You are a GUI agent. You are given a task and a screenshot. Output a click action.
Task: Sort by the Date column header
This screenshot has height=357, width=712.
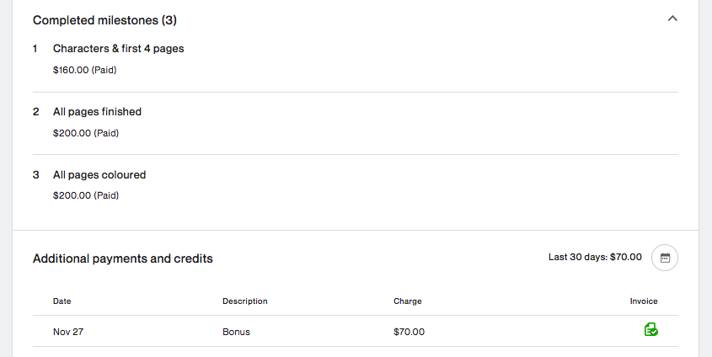point(62,301)
